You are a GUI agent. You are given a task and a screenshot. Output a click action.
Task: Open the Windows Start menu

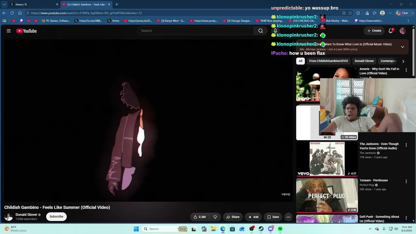point(136,229)
